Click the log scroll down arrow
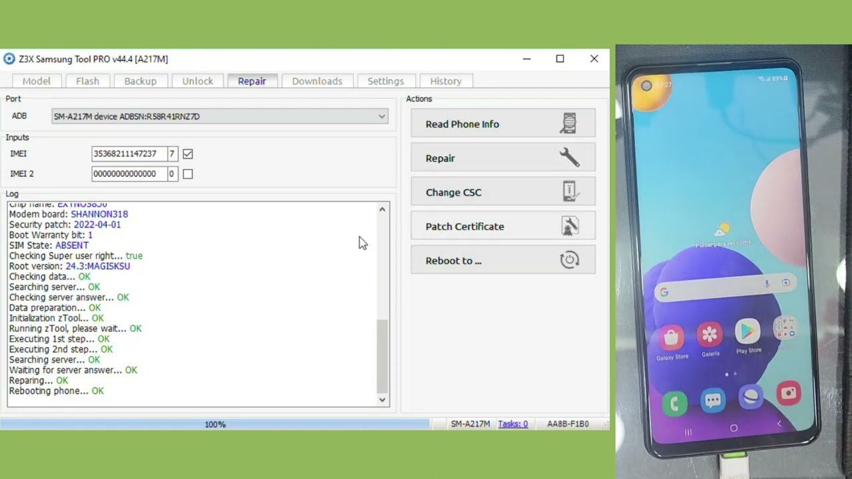The height and width of the screenshot is (479, 852). (382, 400)
